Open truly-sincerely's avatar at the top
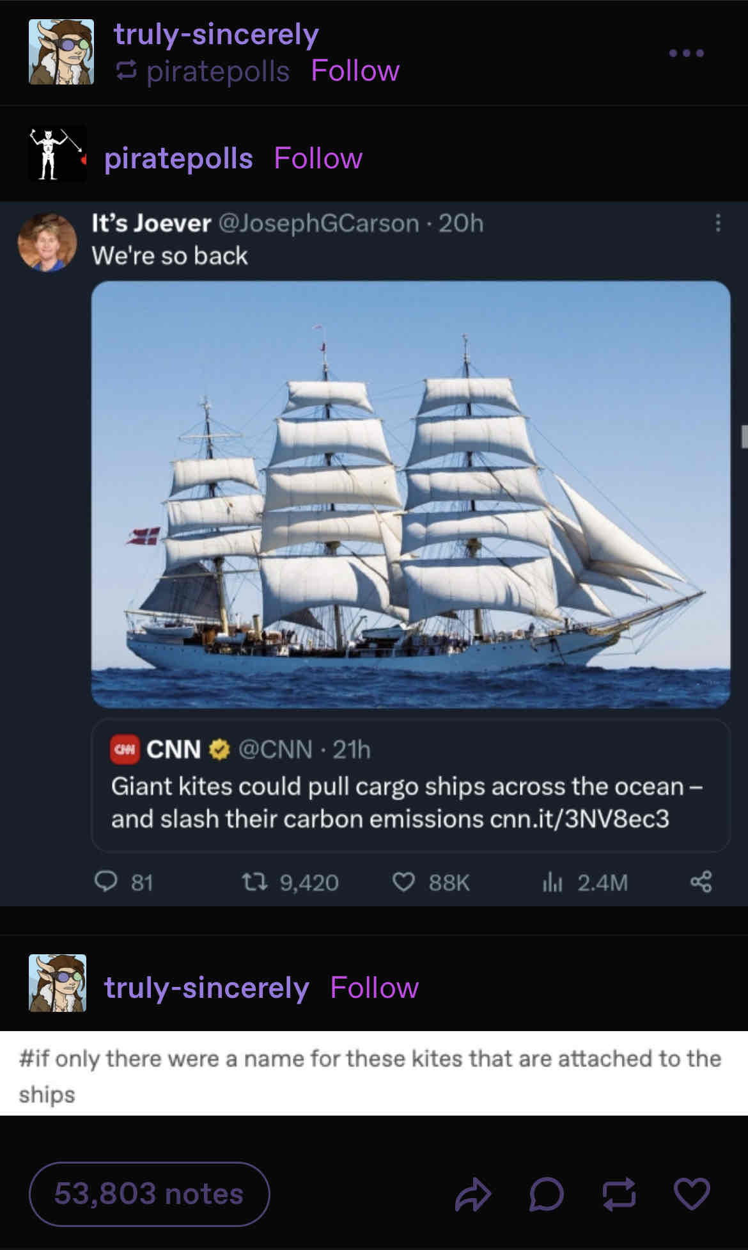 click(61, 52)
